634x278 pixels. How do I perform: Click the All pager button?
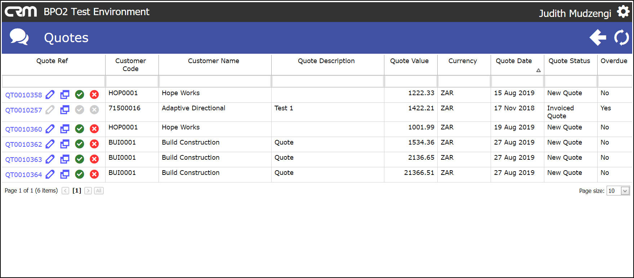point(99,191)
